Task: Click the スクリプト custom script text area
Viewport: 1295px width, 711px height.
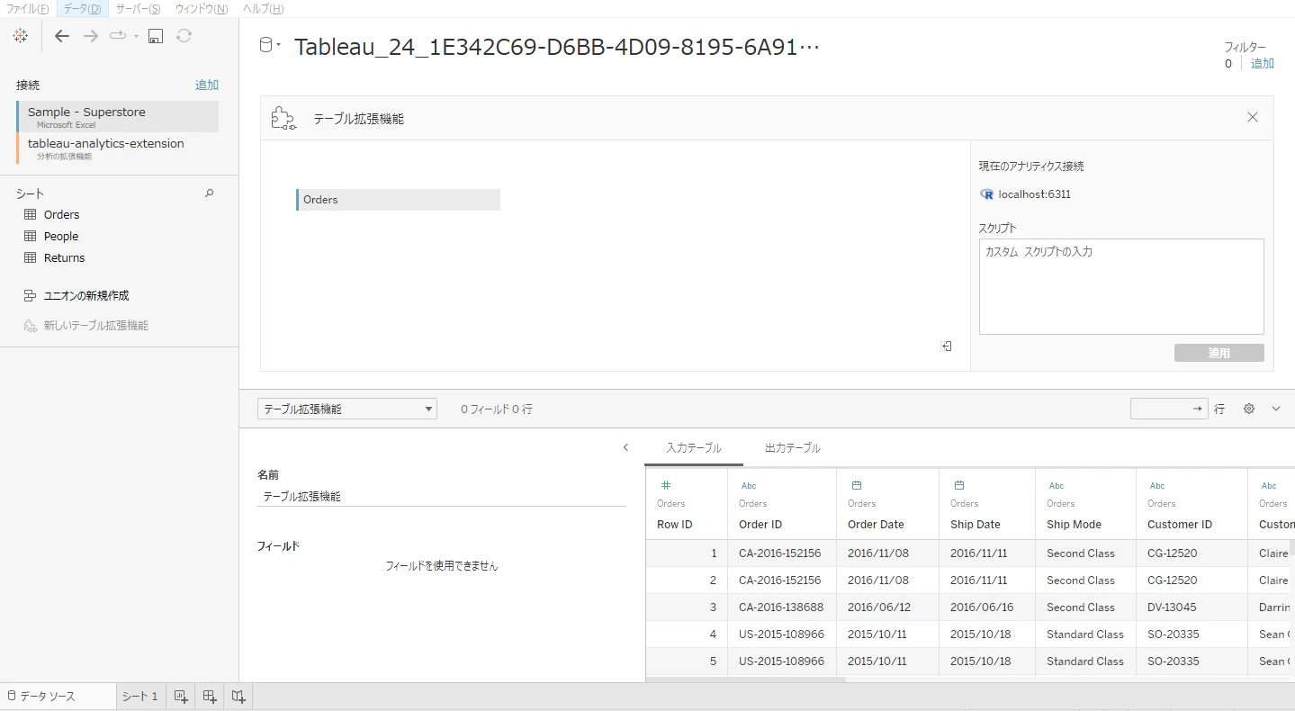Action: point(1121,286)
